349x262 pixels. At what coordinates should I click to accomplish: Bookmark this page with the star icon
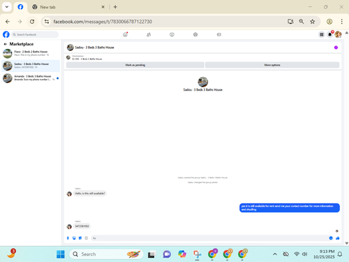tap(313, 22)
